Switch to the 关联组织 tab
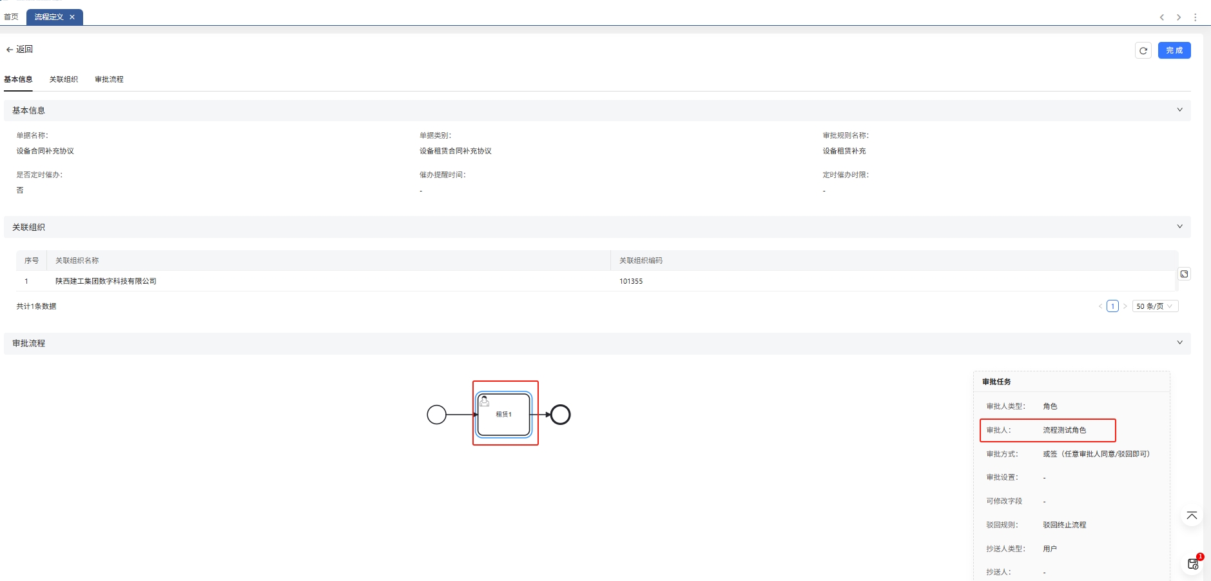1211x581 pixels. point(63,79)
